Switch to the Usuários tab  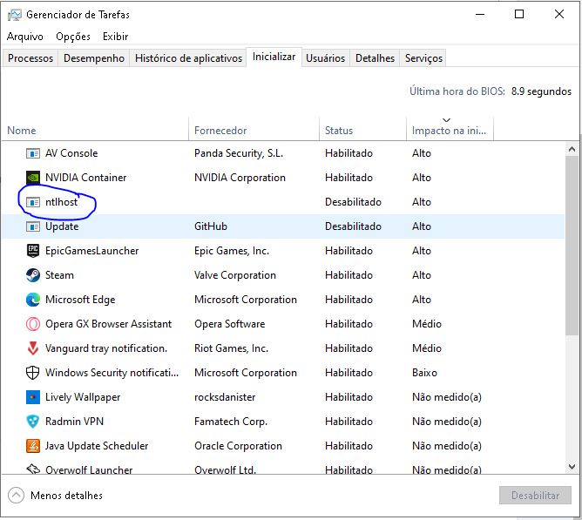(326, 58)
